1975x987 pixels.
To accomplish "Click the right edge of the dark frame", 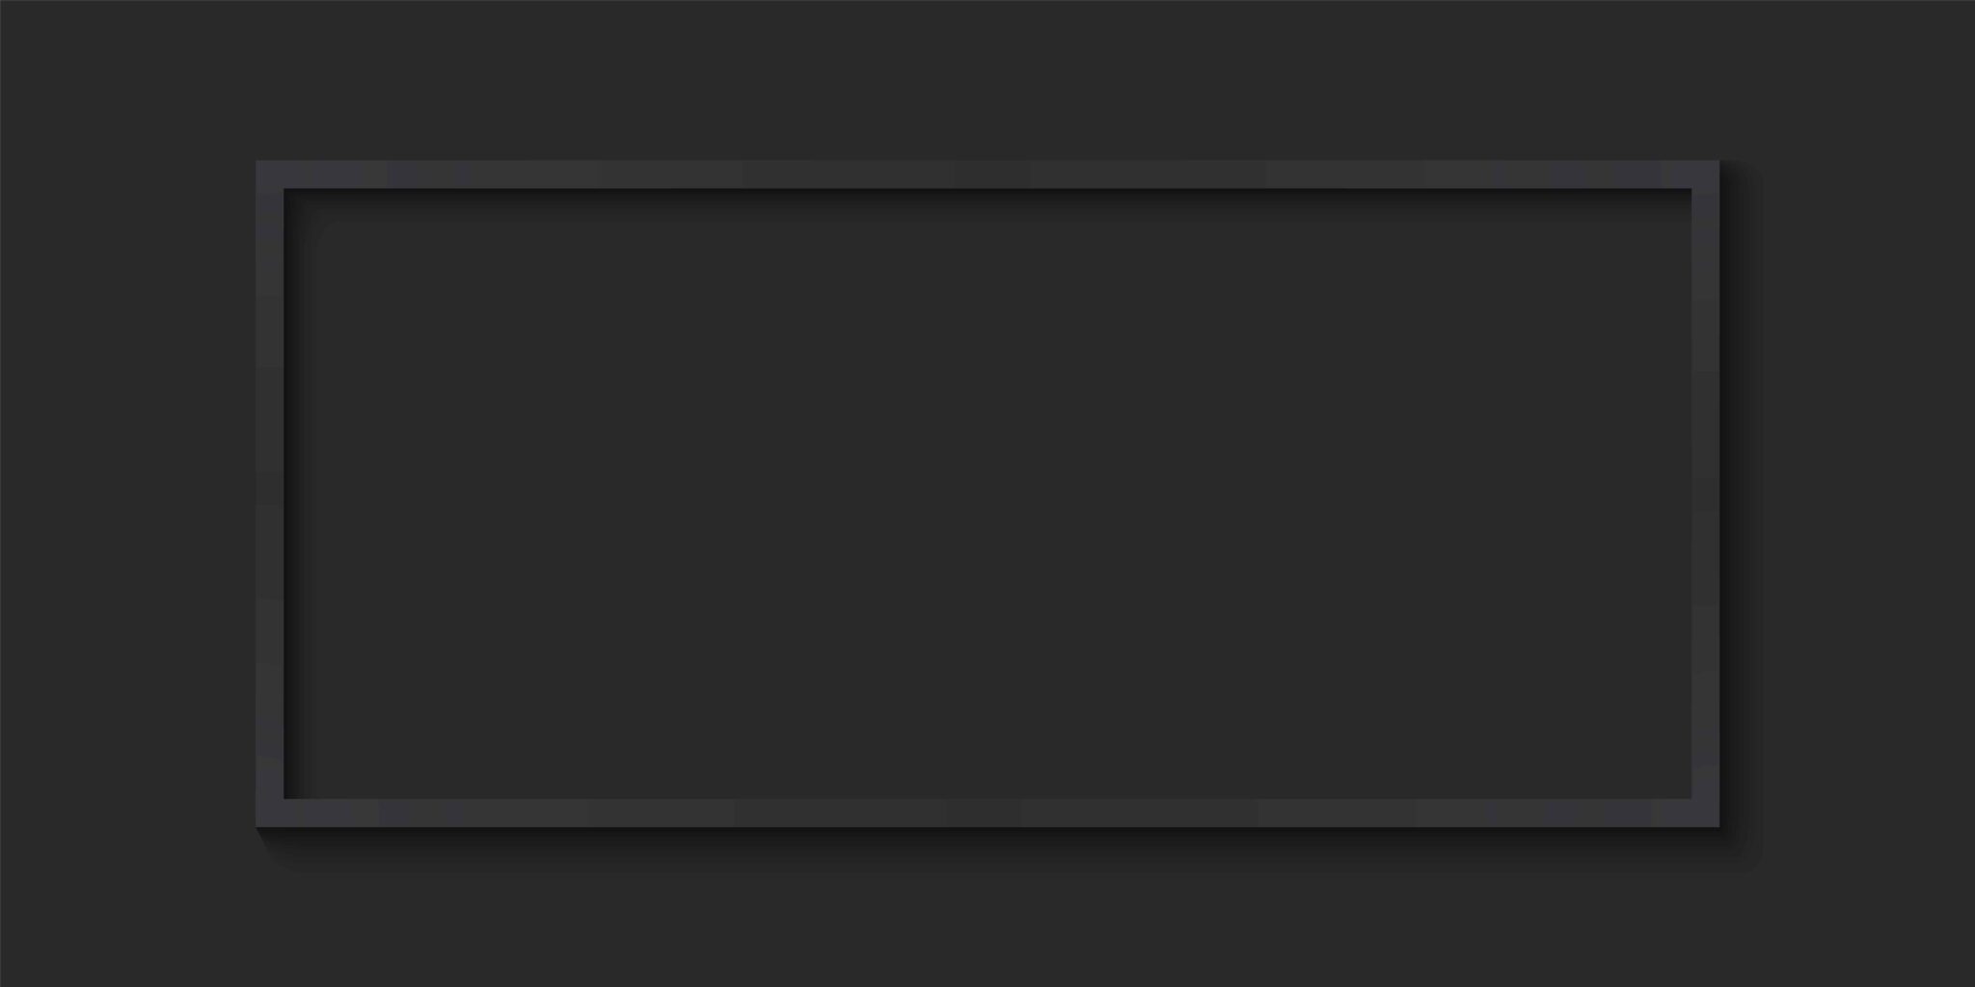I will pos(1706,493).
